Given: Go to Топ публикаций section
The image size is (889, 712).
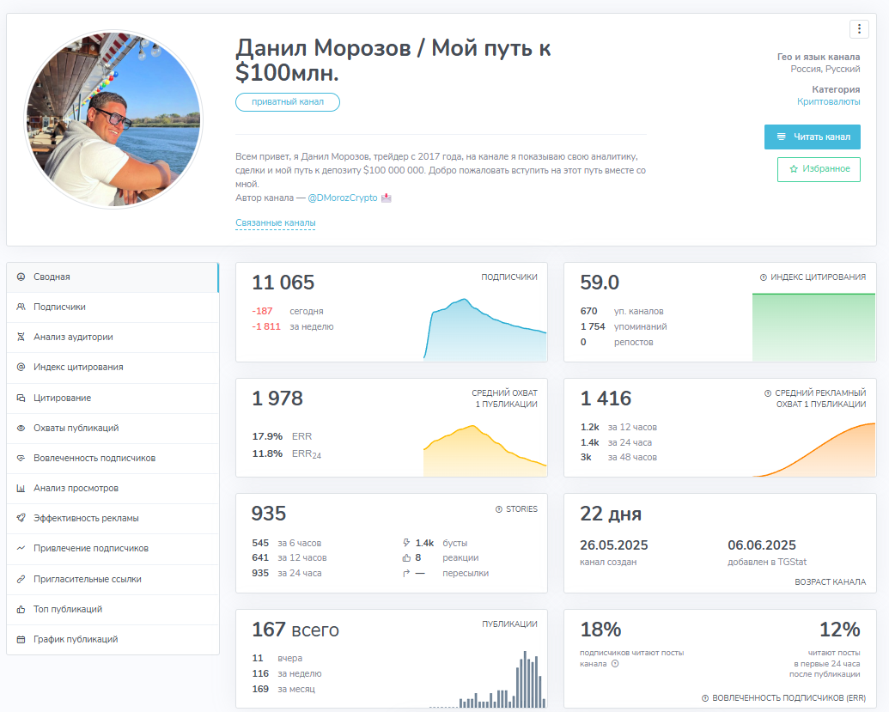Looking at the screenshot, I should coord(113,610).
